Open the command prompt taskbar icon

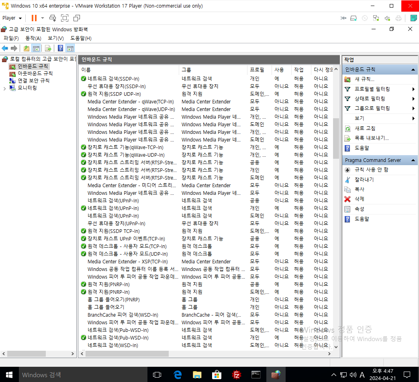coord(256,375)
